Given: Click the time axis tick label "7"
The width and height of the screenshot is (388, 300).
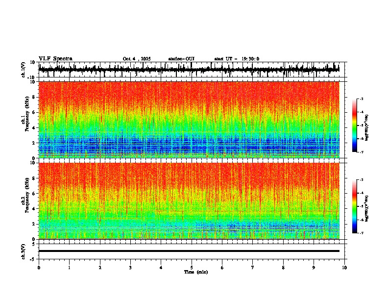Looking at the screenshot, I should [253, 268].
